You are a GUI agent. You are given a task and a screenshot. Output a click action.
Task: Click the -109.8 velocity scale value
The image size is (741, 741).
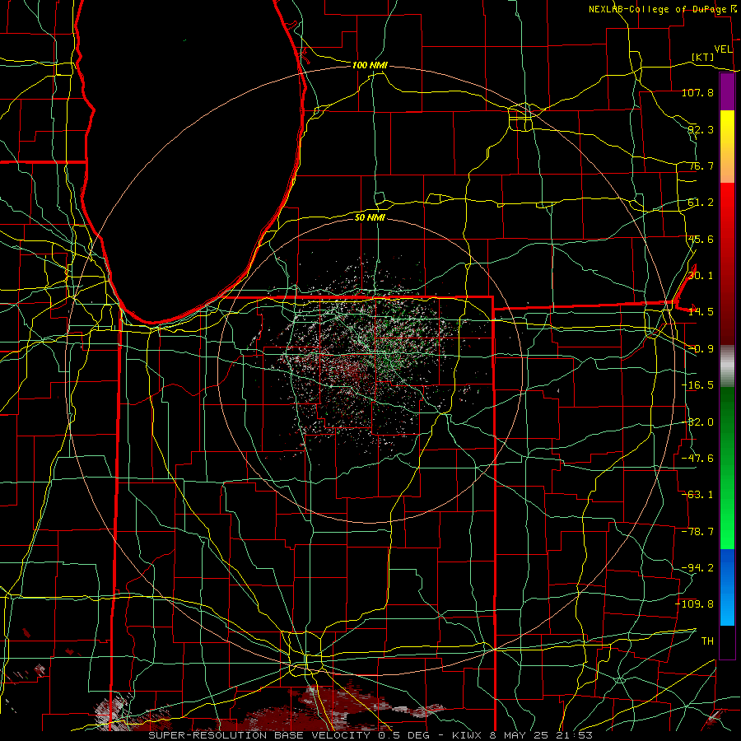point(695,604)
